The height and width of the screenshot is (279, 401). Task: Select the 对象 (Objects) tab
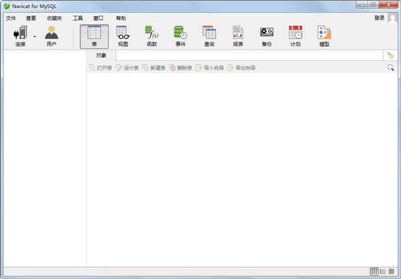101,55
